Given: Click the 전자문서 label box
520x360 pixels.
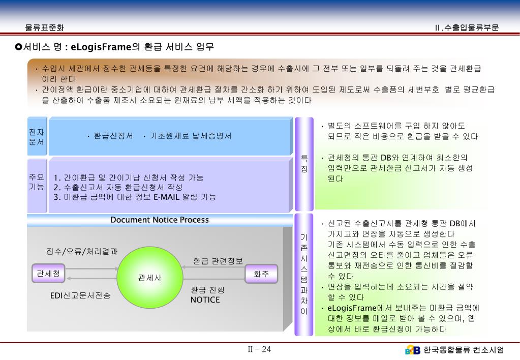Looking at the screenshot, I should [37, 136].
